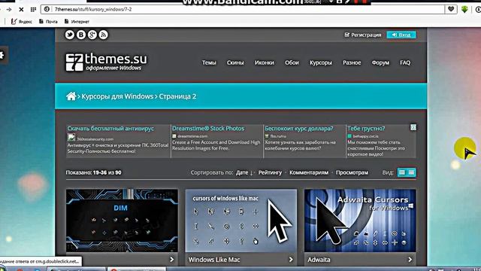Open Adwaita Cursors thumbnail
Image resolution: width=481 pixels, height=271 pixels.
(x=360, y=221)
